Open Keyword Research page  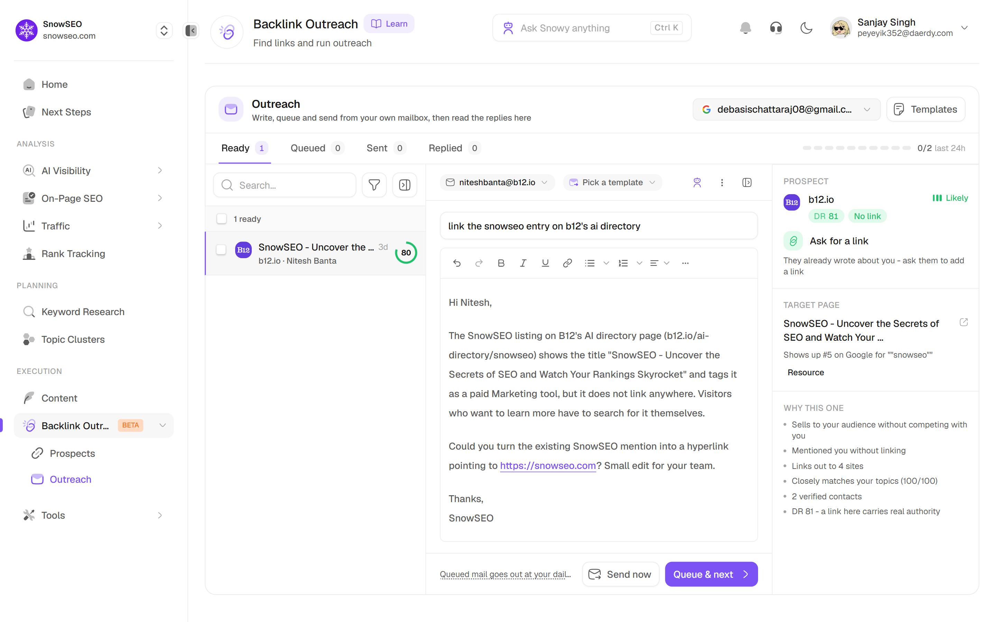[x=94, y=312]
